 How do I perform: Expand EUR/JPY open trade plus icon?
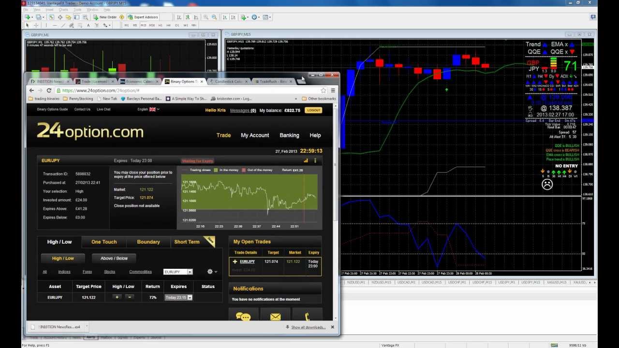click(x=235, y=261)
